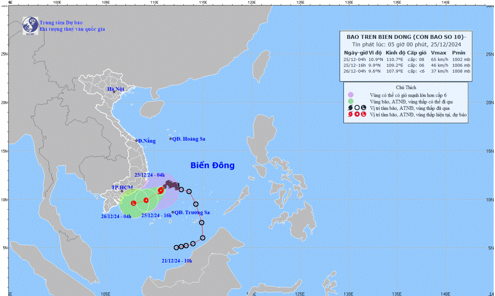Click the table cell '25/12-04h'
Image resolution: width=495 pixels, height=296 pixels.
click(355, 60)
